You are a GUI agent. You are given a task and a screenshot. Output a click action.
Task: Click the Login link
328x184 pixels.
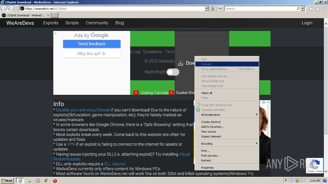[x=307, y=23]
